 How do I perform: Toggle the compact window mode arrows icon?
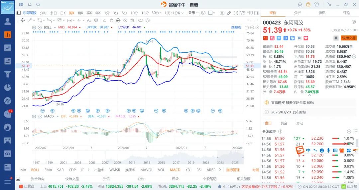(329, 4)
